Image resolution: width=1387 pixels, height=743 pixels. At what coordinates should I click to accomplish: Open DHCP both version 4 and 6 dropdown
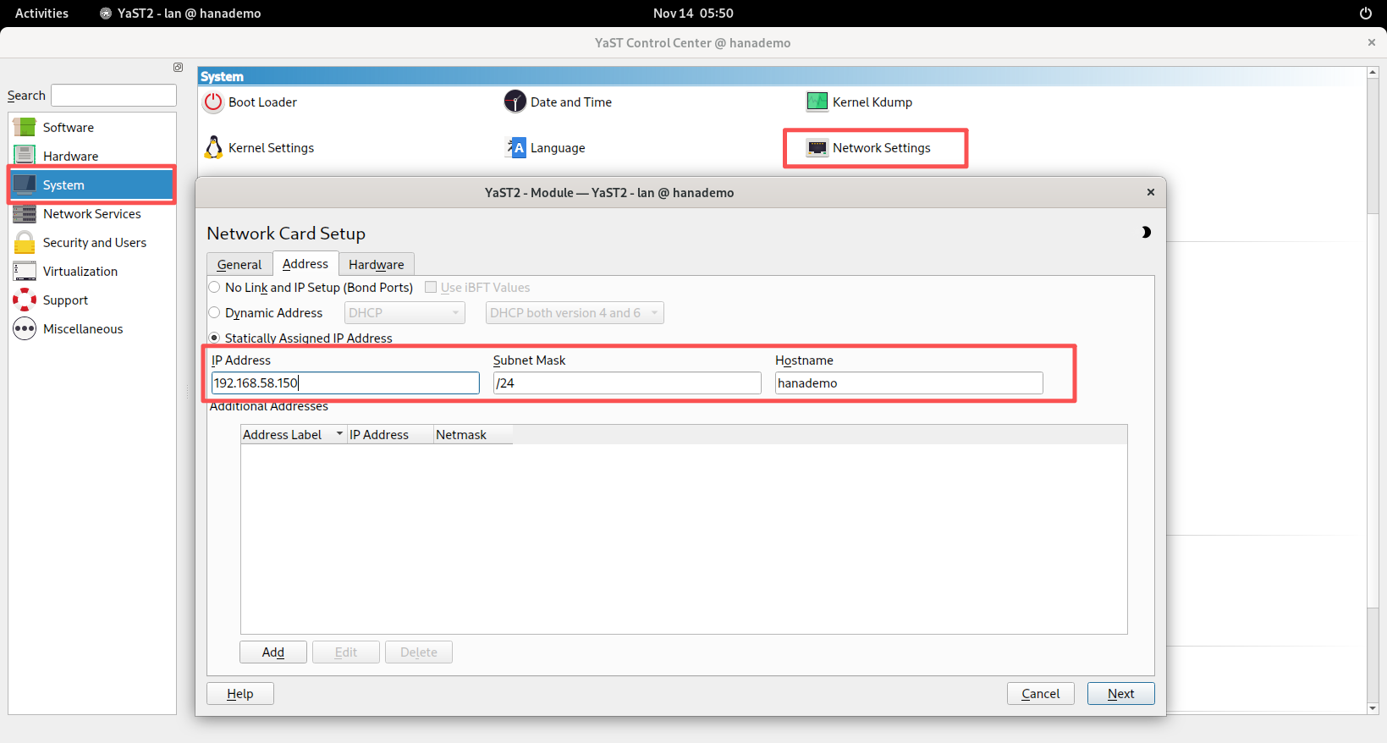575,313
